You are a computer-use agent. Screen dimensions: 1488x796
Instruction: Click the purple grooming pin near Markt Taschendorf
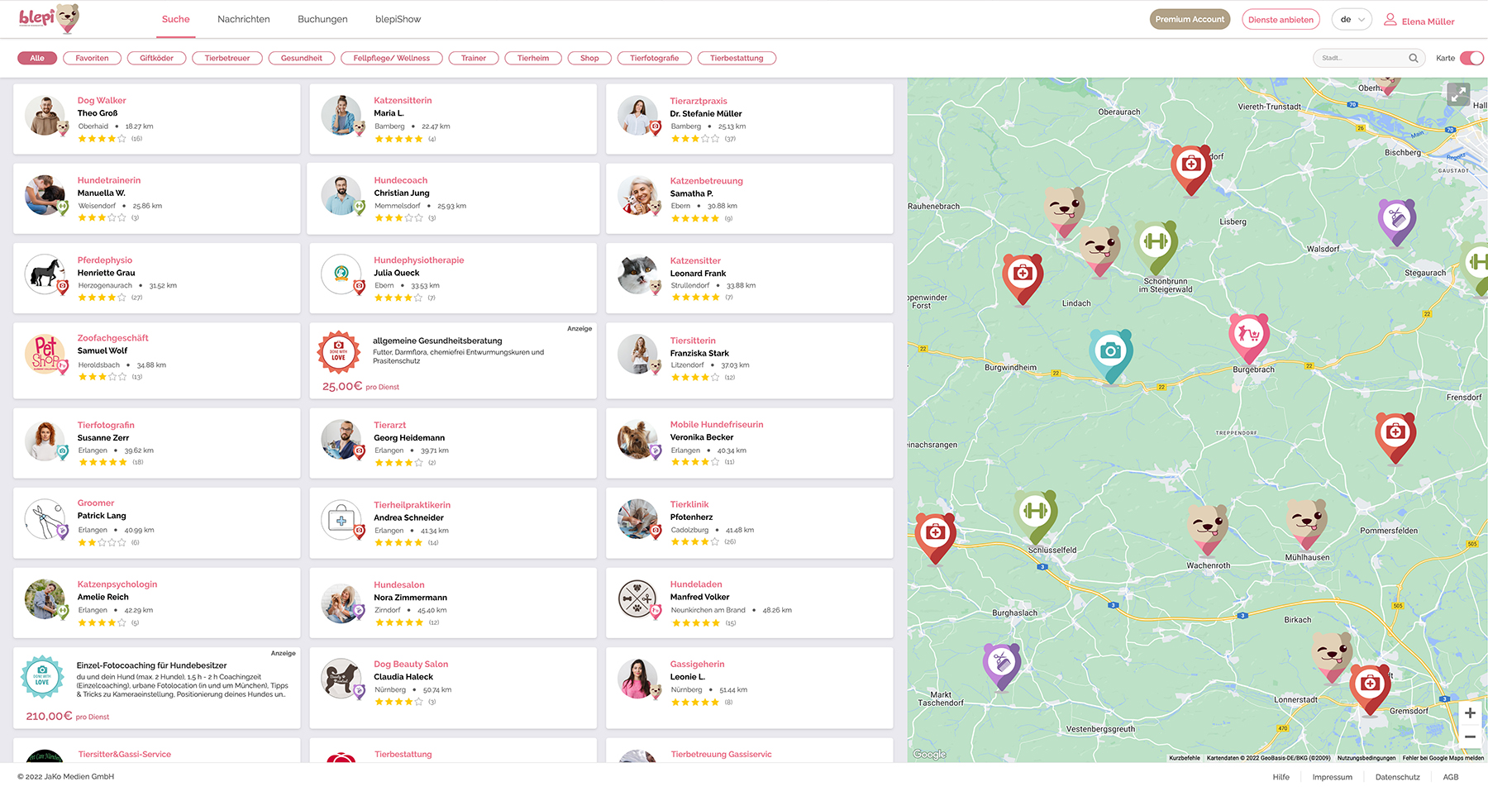[1002, 662]
